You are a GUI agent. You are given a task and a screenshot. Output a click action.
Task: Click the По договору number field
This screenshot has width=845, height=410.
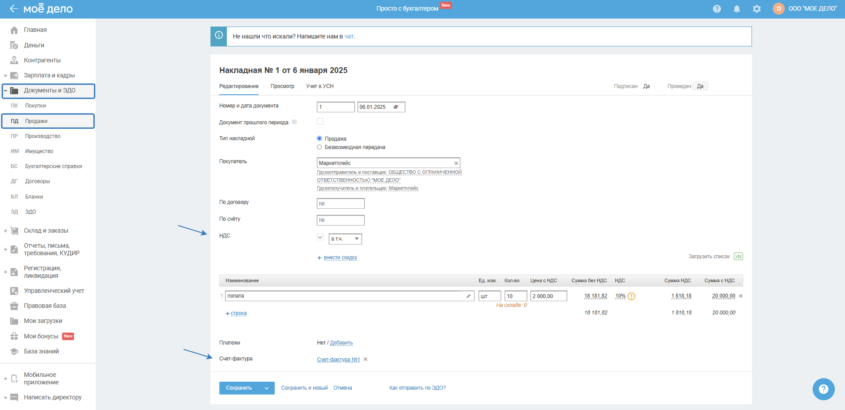340,203
